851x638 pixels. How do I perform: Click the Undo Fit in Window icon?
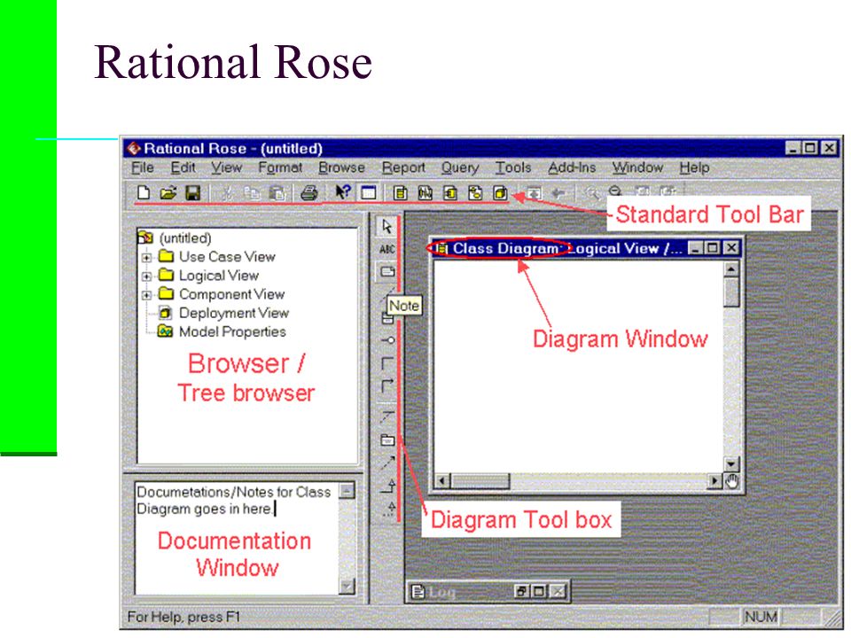tap(668, 191)
